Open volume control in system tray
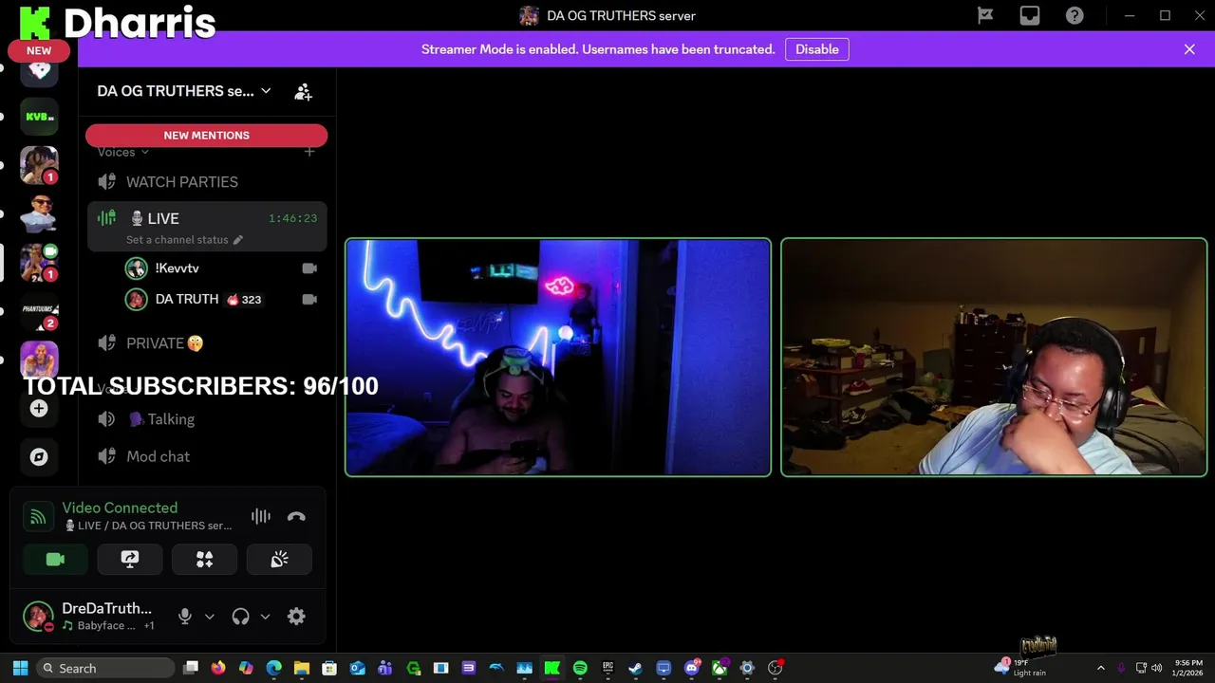1215x683 pixels. tap(1159, 669)
